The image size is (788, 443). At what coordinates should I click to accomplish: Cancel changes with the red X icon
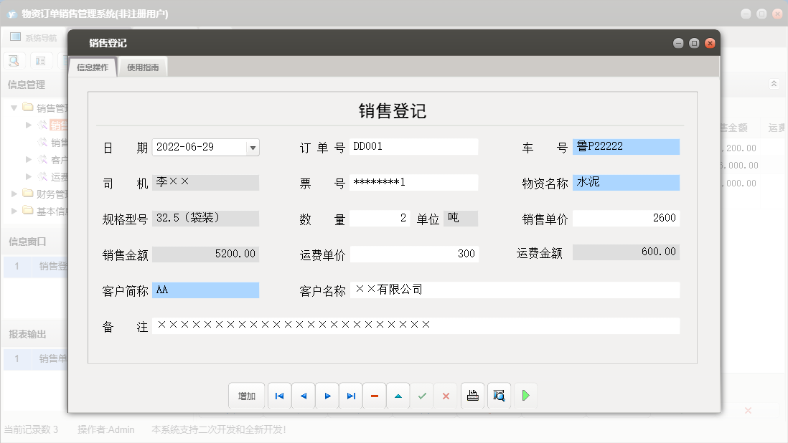pyautogui.click(x=446, y=395)
